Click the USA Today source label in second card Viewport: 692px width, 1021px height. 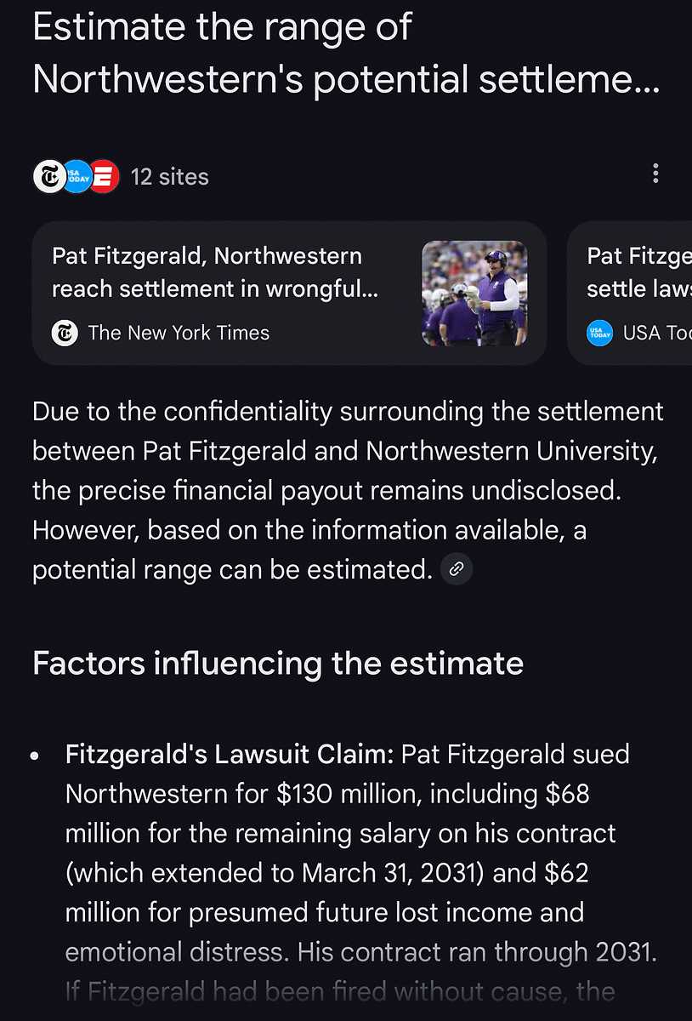pos(655,333)
